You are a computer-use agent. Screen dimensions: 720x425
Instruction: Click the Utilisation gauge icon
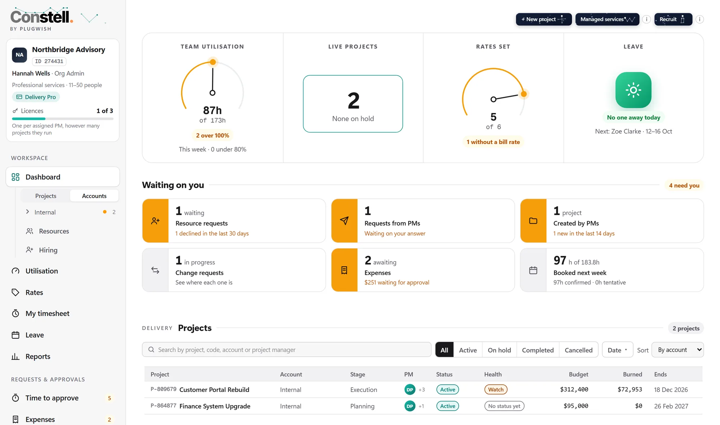15,271
